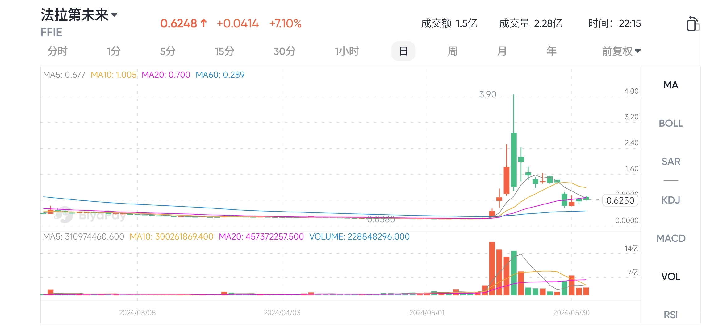Select the 日 daily chart tab
The height and width of the screenshot is (333, 706).
click(x=403, y=51)
